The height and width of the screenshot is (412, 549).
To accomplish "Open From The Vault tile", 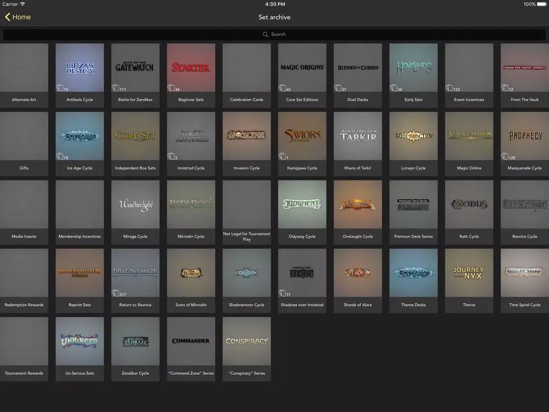I will click(525, 75).
